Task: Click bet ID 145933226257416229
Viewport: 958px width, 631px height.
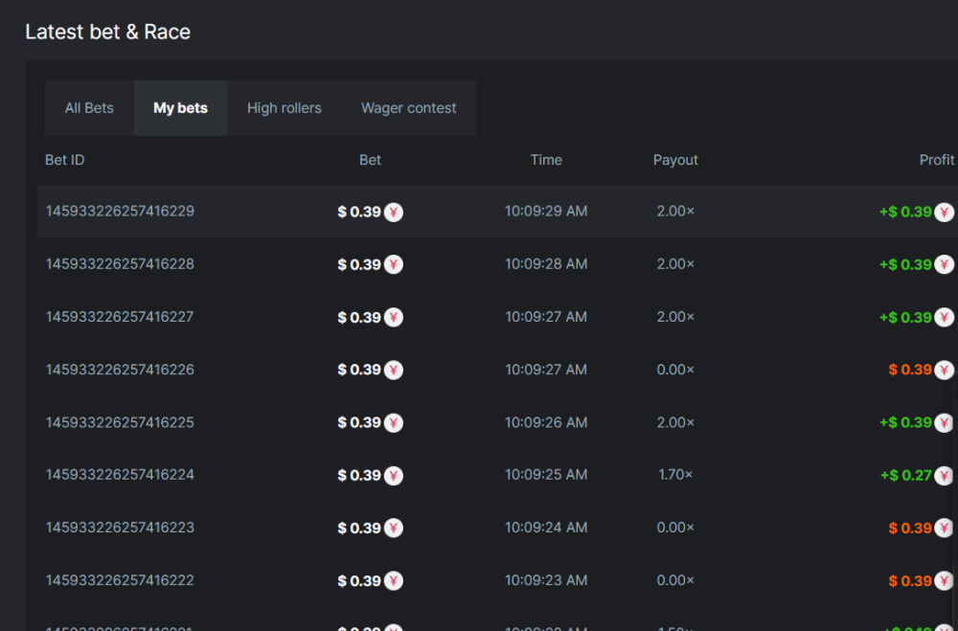Action: 120,212
